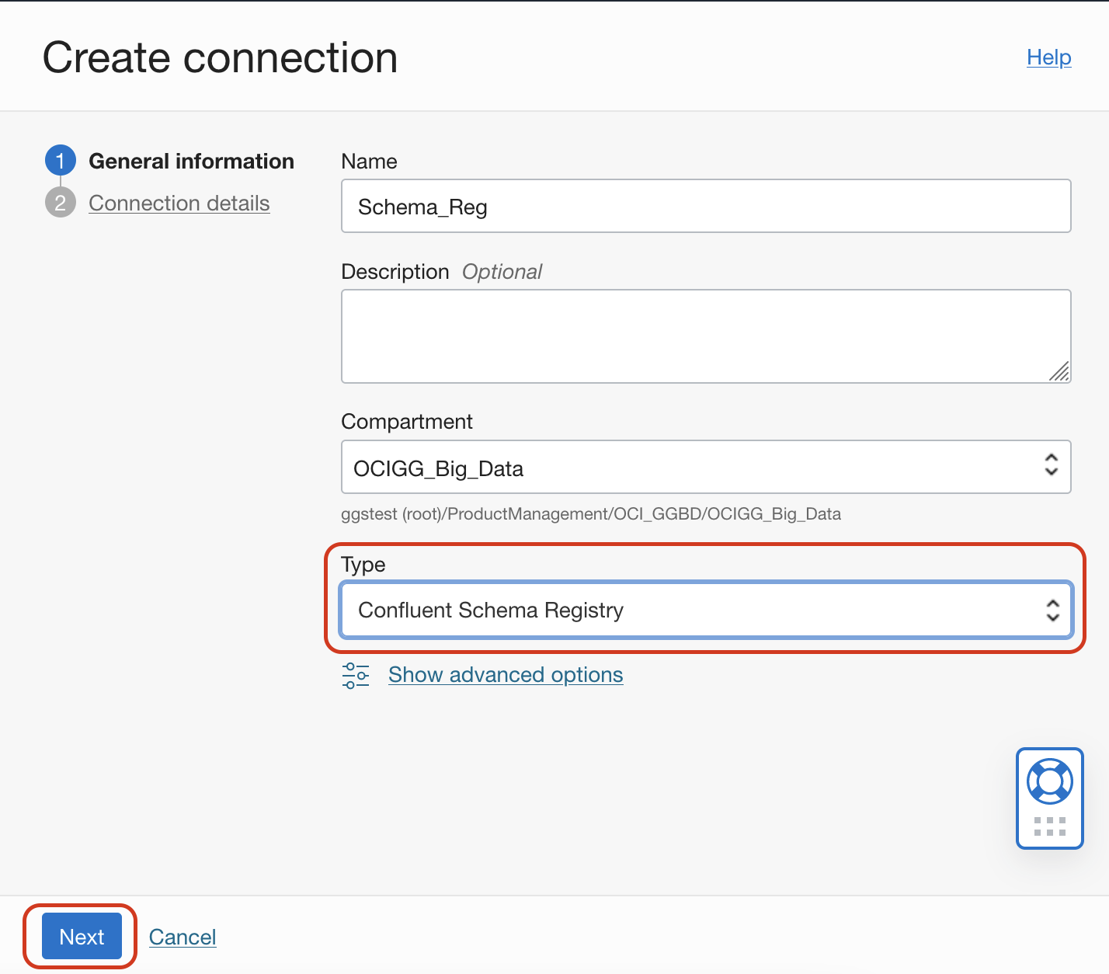The image size is (1109, 974).
Task: Cancel the connection creation
Action: (183, 937)
